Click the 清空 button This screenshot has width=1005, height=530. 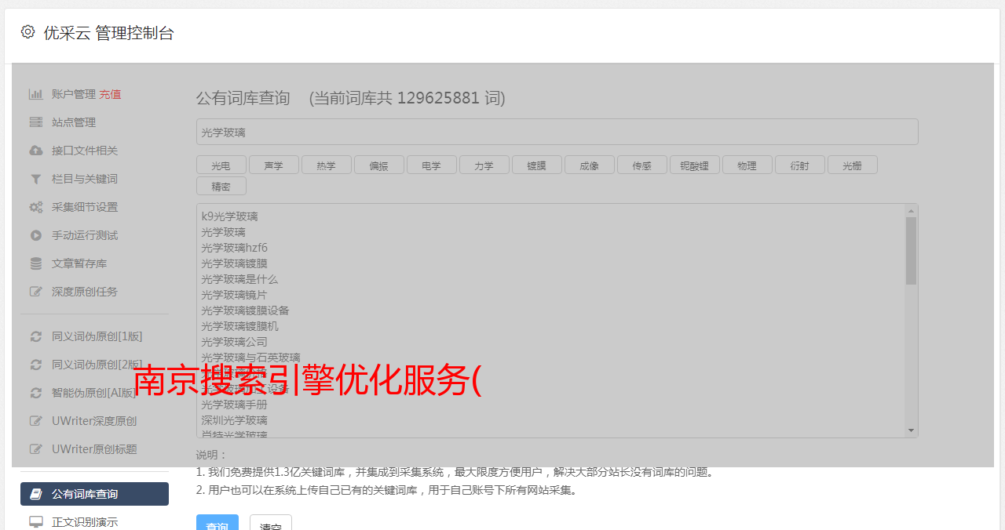(x=271, y=524)
